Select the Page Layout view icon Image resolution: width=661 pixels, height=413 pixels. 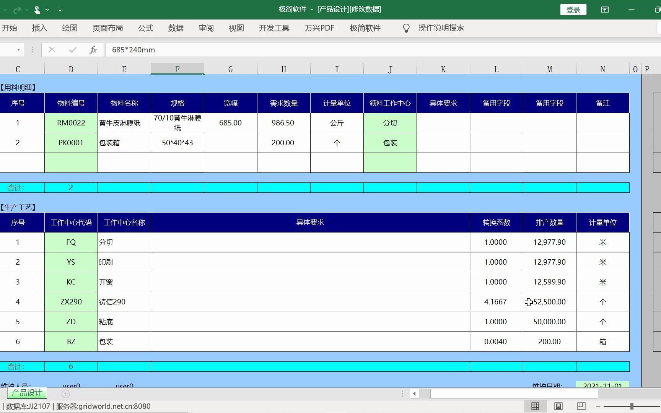[558, 406]
